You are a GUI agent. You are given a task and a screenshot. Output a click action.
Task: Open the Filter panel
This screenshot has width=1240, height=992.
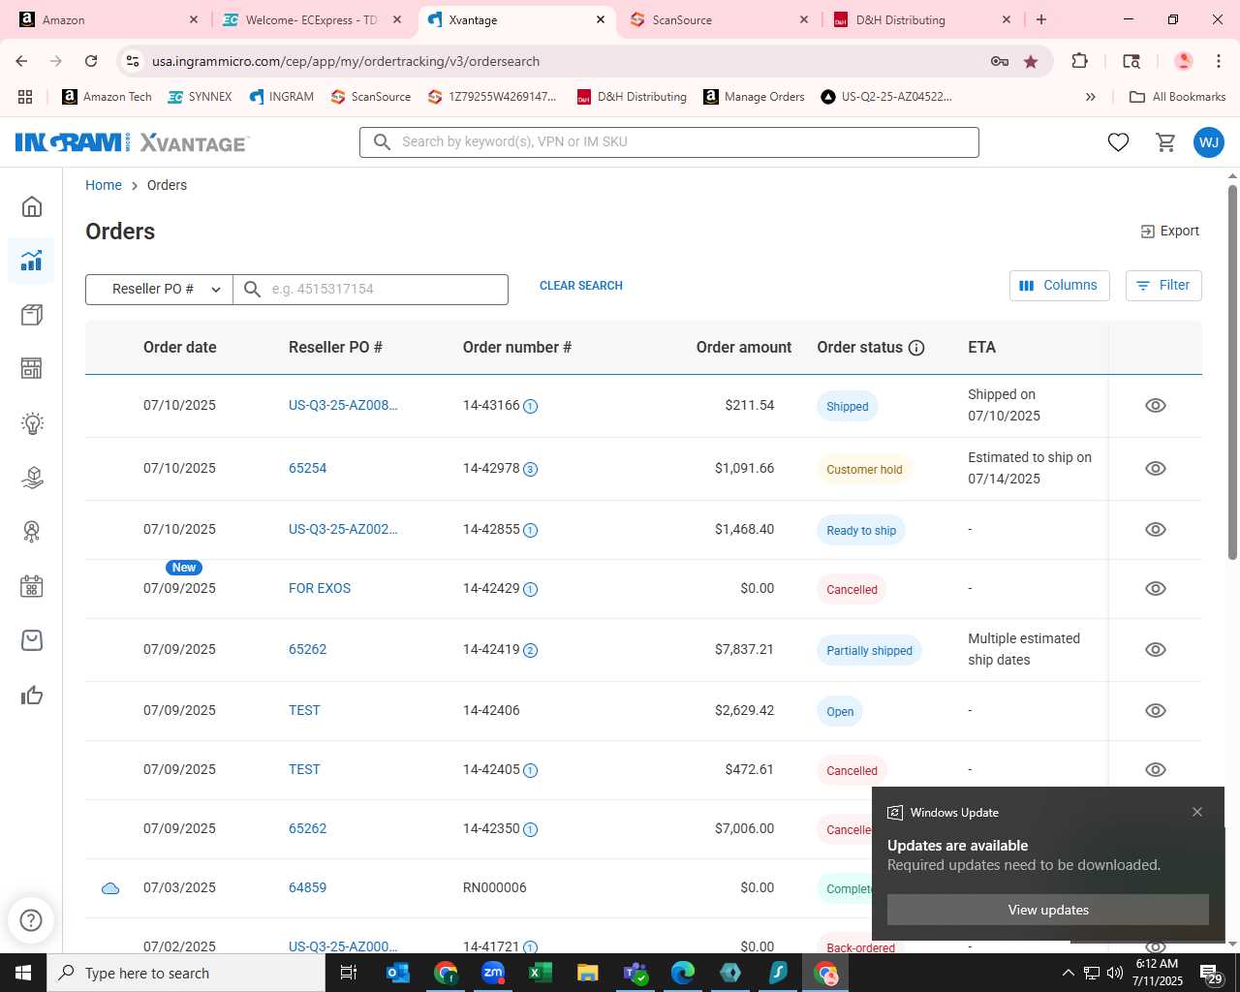pos(1163,286)
